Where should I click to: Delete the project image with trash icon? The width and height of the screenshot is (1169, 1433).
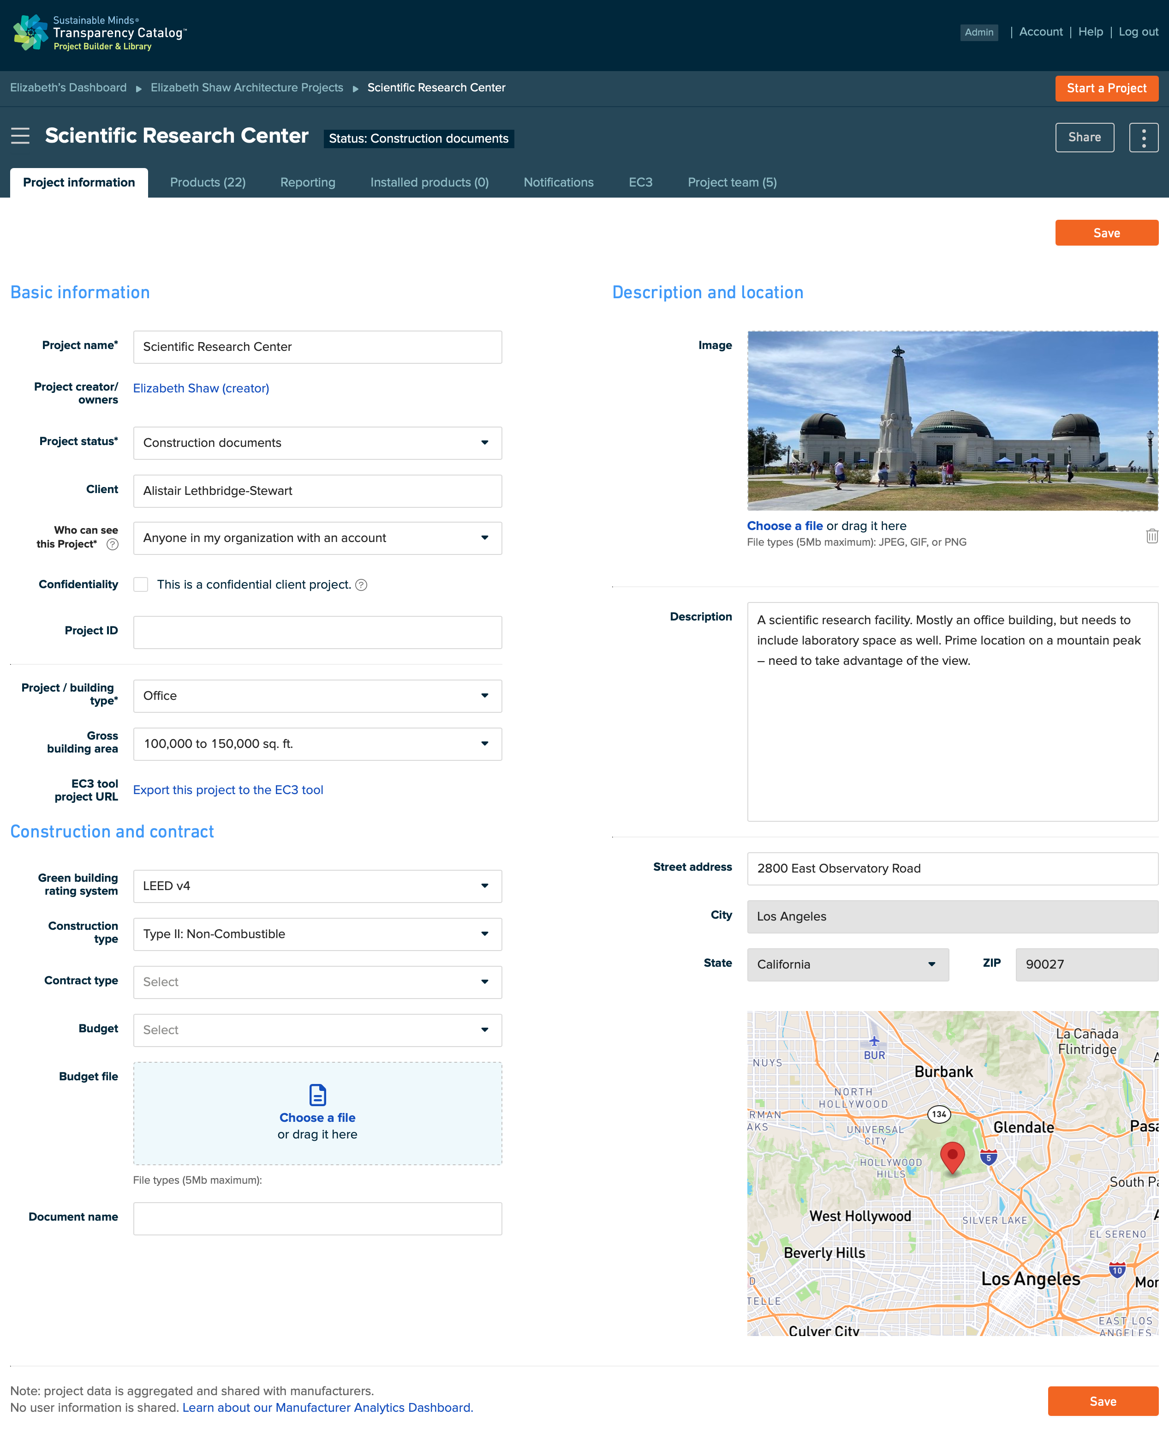[1151, 536]
